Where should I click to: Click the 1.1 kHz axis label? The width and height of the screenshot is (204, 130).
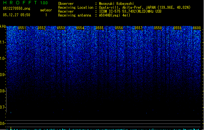3,42
